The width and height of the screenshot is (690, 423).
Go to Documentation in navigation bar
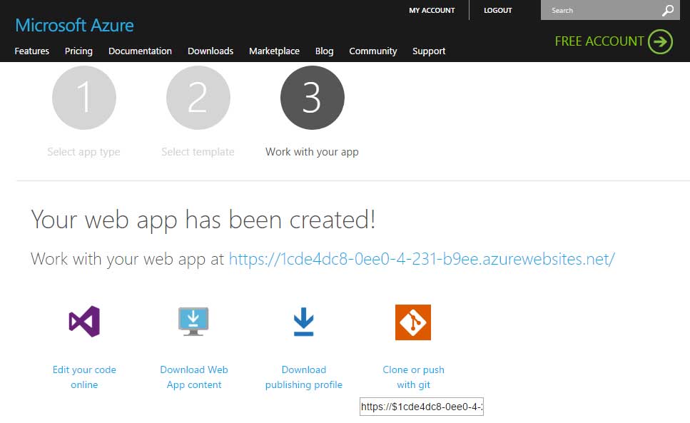140,51
